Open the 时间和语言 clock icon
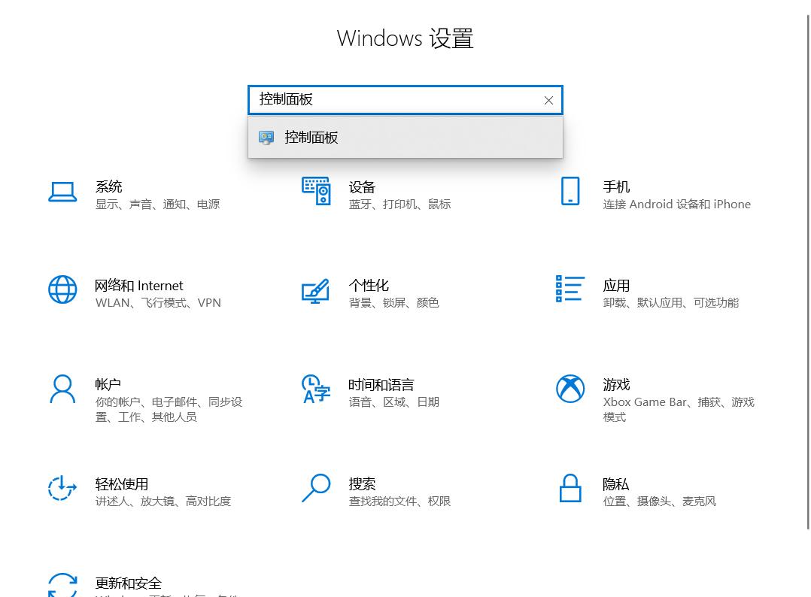 316,389
